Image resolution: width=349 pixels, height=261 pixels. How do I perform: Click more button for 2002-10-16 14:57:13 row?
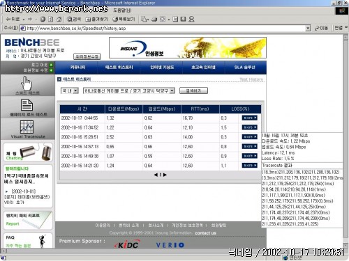[x=249, y=146]
